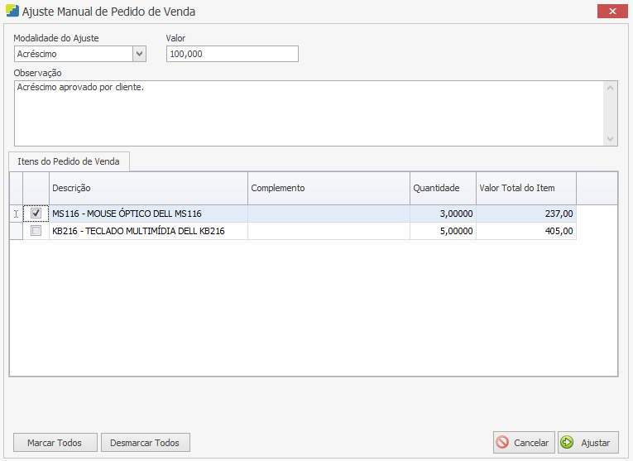633x461 pixels.
Task: Open the Modalidade do Ajuste dropdown
Action: 139,54
